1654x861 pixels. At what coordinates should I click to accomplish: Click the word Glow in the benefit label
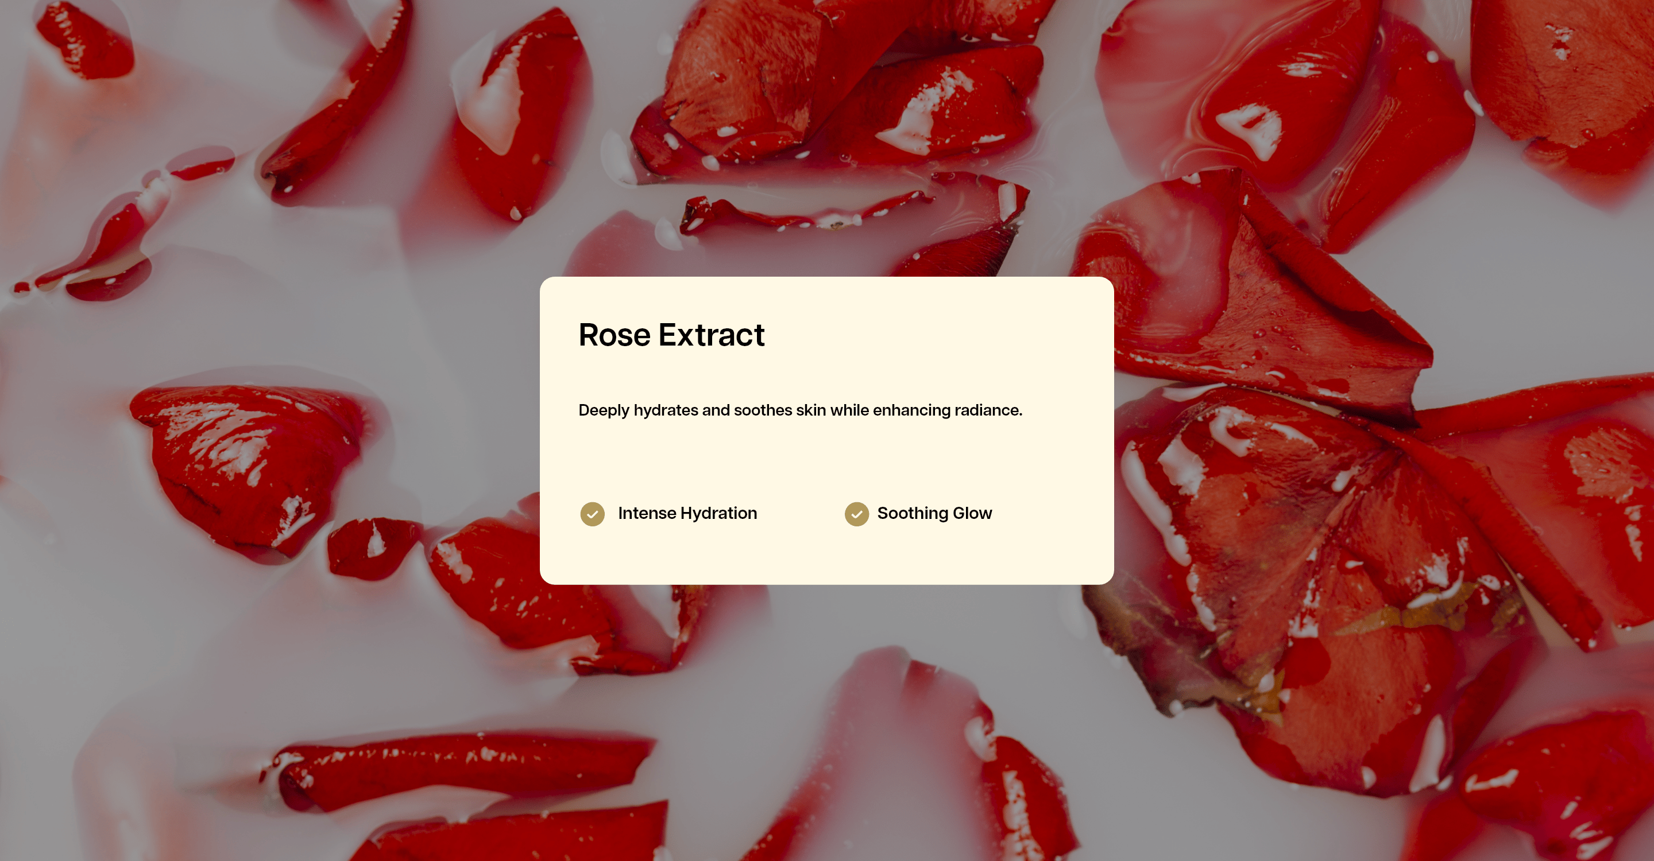click(972, 513)
